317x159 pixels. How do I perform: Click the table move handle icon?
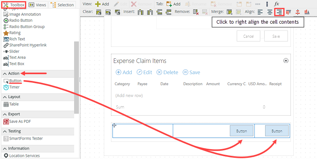[114, 126]
